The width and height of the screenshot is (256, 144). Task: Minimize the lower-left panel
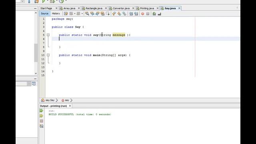click(35, 79)
